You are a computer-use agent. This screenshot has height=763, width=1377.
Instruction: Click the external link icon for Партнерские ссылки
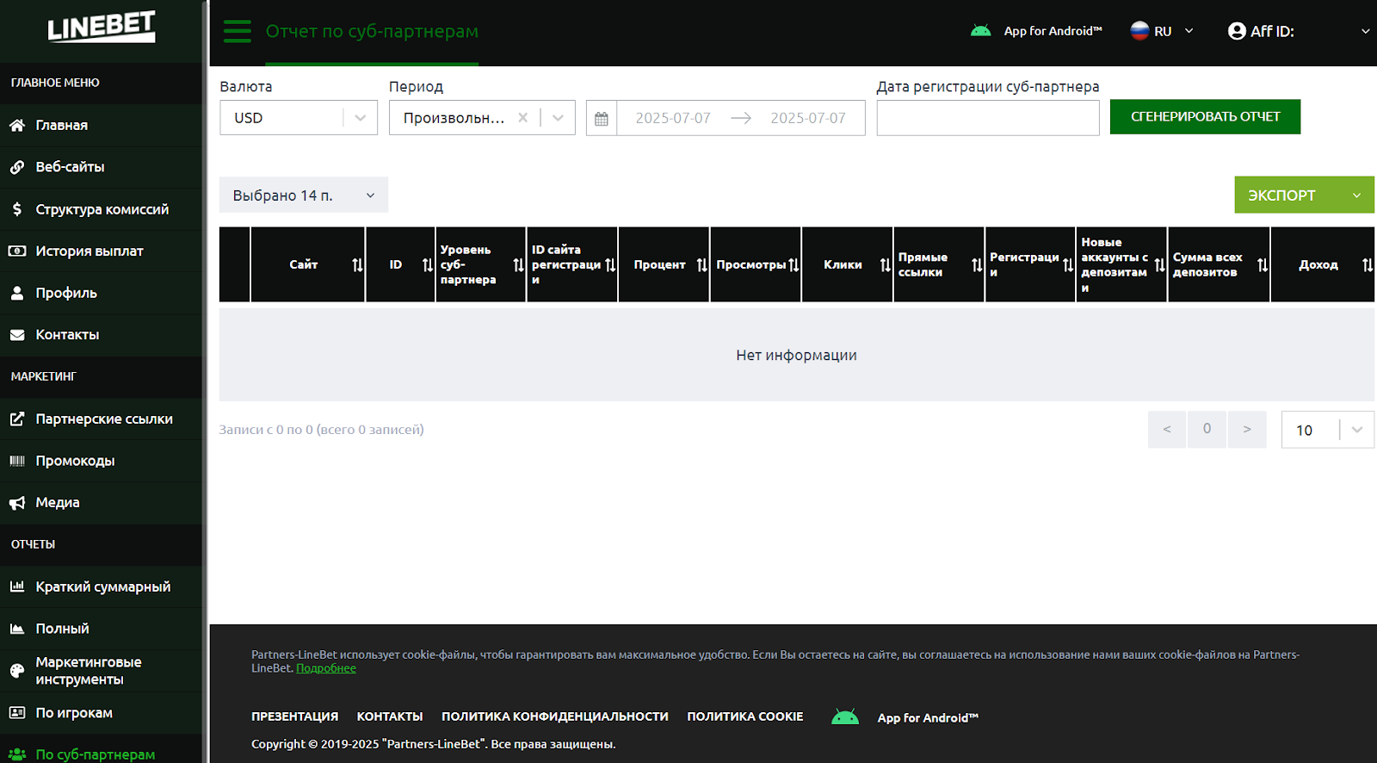(x=17, y=419)
